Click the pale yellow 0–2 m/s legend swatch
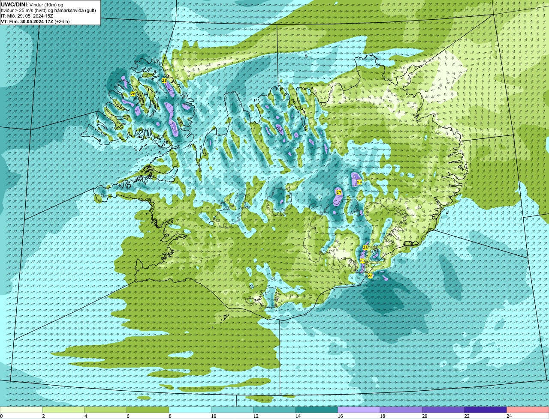Screen dimensions: 549x419 click(21, 410)
